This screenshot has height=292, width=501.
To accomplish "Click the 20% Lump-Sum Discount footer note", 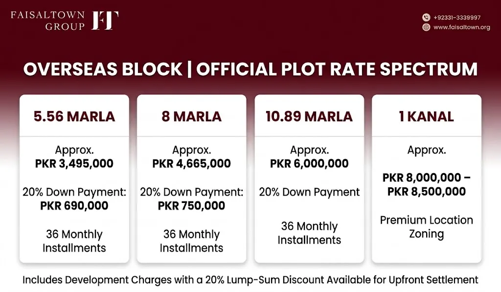I will pos(250,280).
